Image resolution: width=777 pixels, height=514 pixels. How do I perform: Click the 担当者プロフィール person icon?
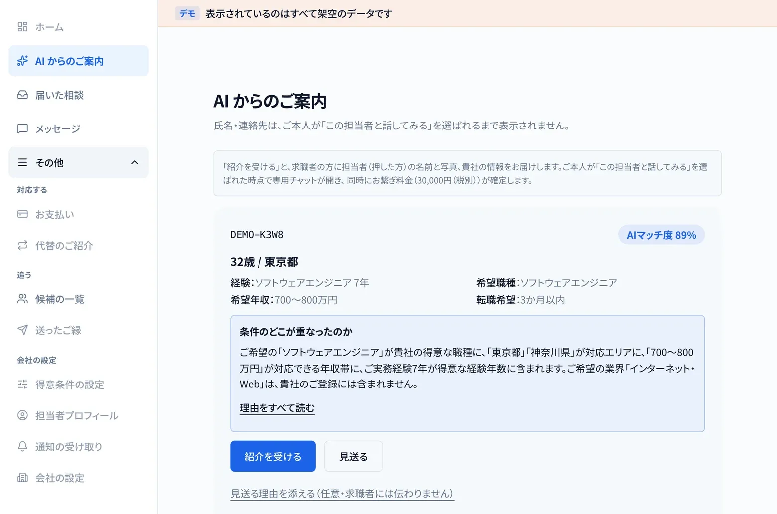tap(22, 415)
